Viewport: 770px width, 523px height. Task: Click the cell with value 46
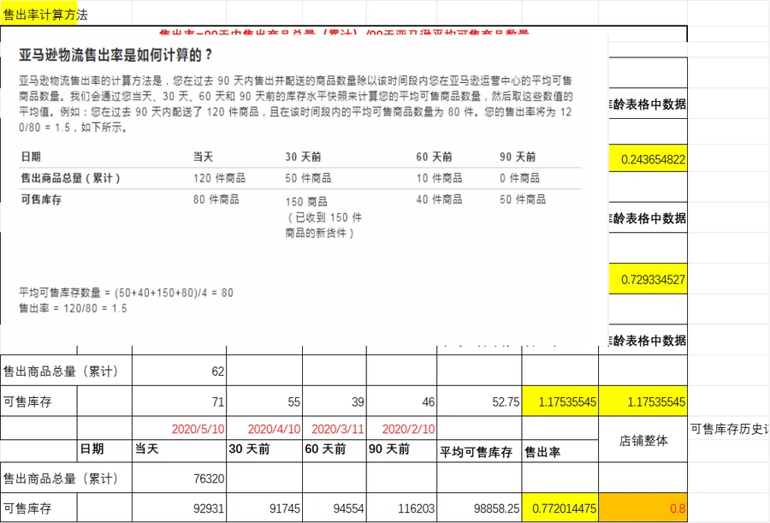point(402,401)
